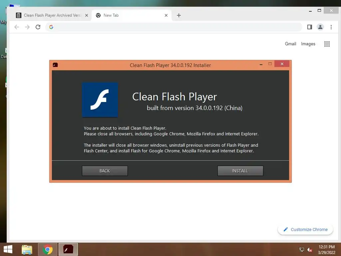Maximize the Chrome window

pos(319,10)
